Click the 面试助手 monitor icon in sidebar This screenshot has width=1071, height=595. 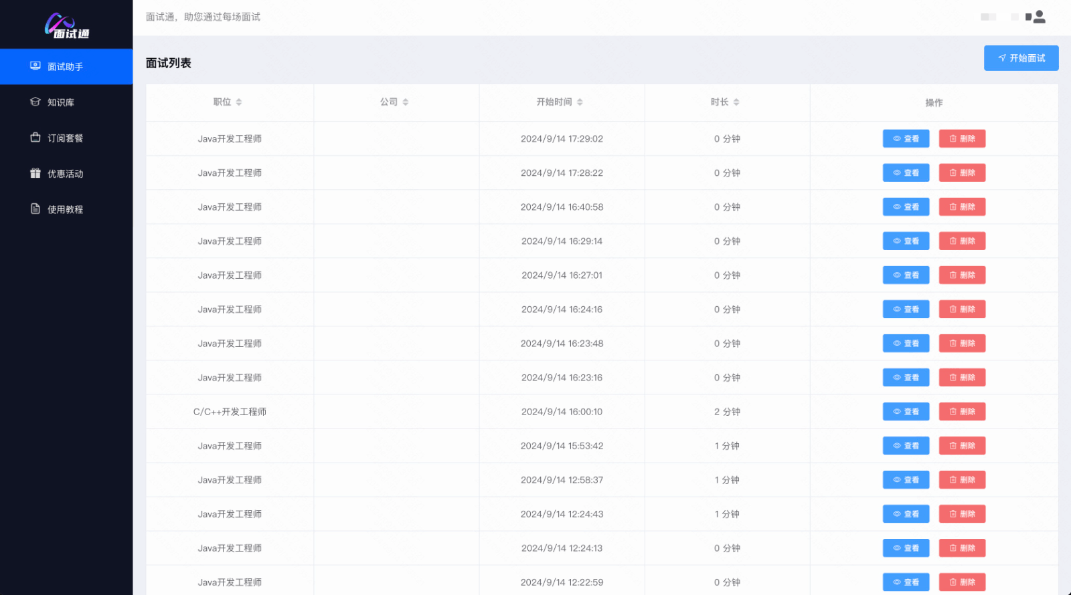coord(35,66)
